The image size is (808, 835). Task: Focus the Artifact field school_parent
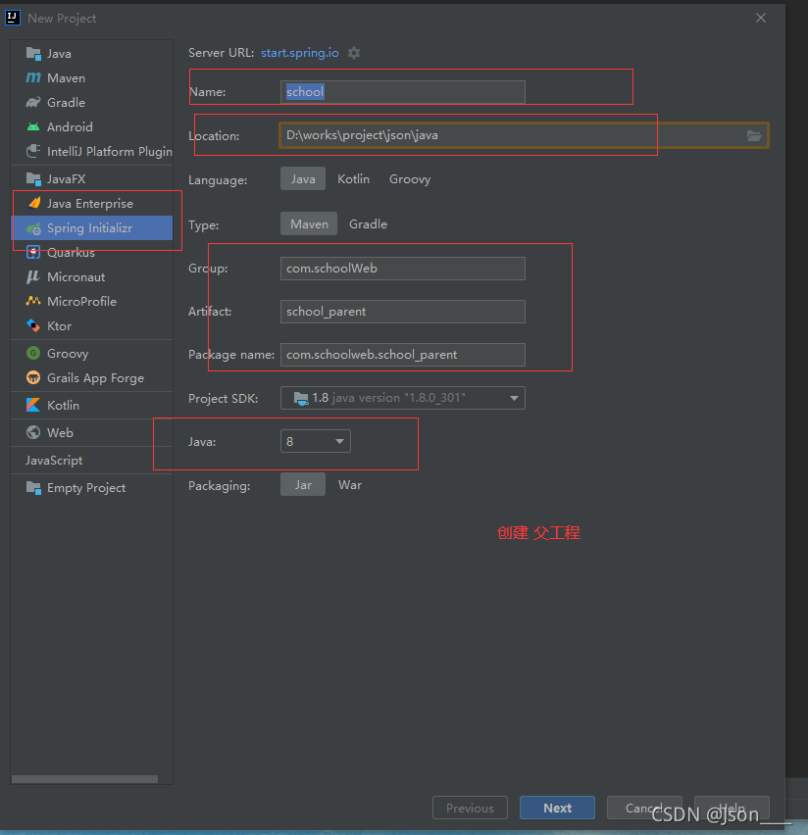tap(402, 312)
